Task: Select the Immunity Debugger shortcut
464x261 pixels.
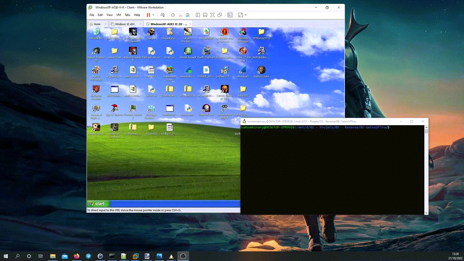Action: pyautogui.click(x=243, y=35)
